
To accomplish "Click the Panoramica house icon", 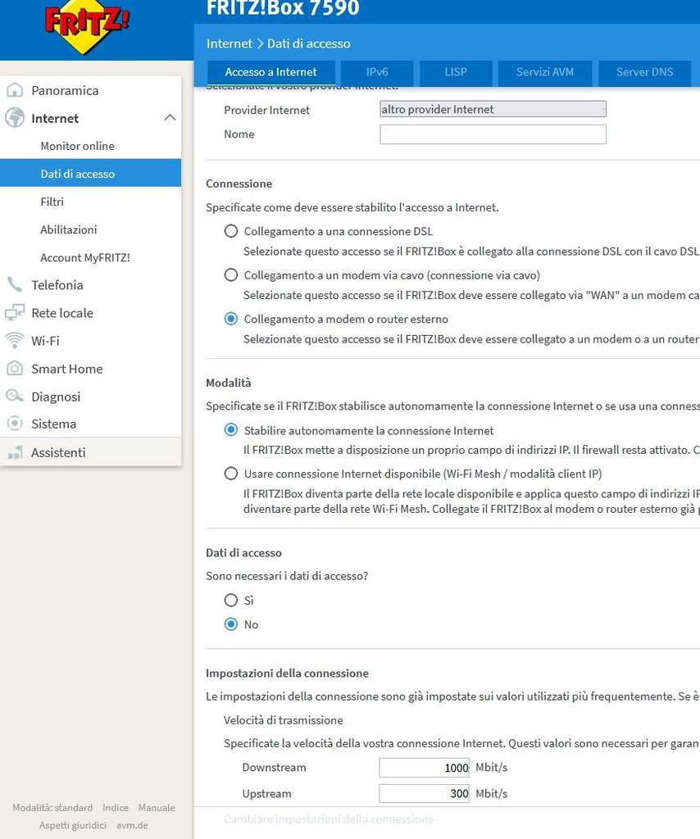I will pos(15,90).
